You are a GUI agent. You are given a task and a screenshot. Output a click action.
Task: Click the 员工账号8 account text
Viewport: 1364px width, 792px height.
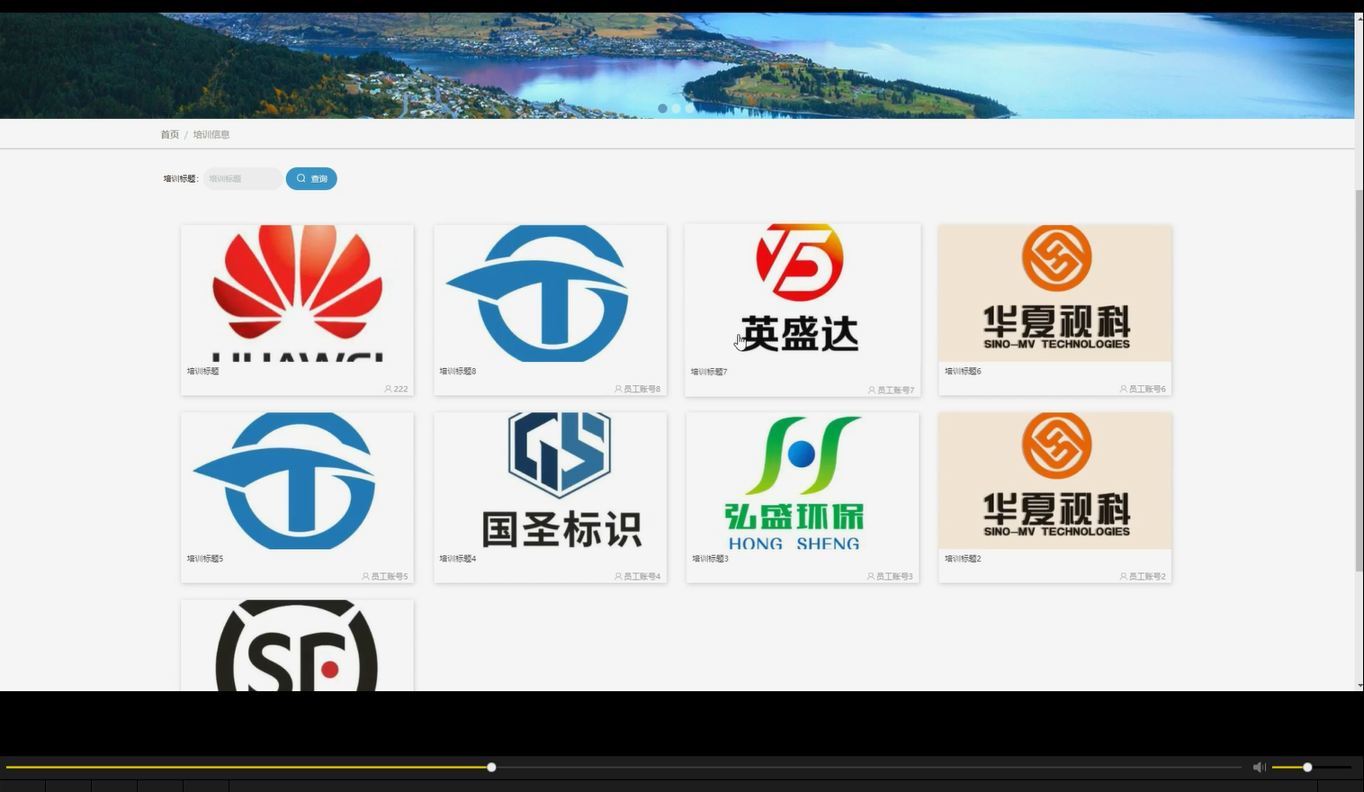coord(642,389)
